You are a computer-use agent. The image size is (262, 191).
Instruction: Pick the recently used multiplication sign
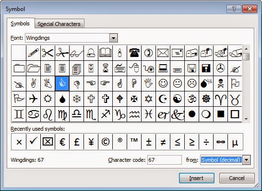[x=19, y=142]
